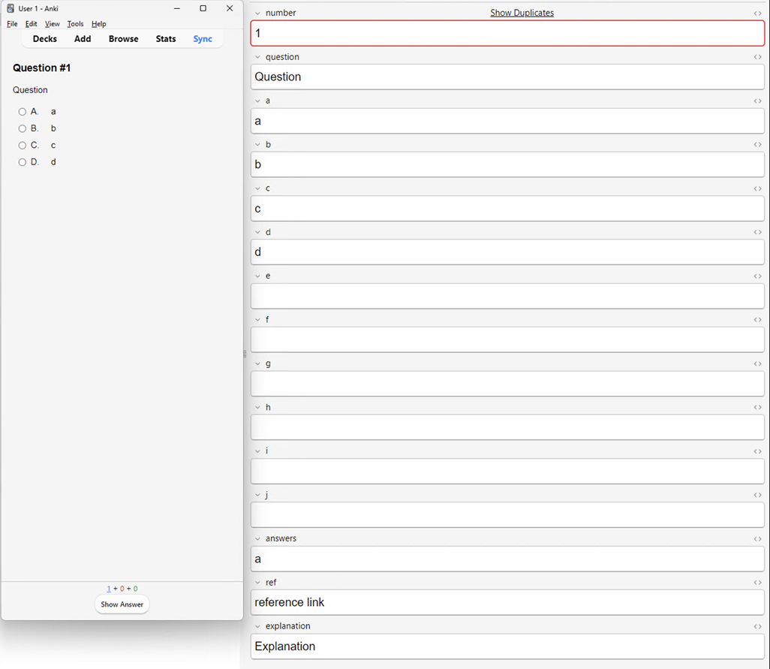The image size is (770, 669).
Task: Open HTML editor icon for explanation field
Action: tap(757, 626)
